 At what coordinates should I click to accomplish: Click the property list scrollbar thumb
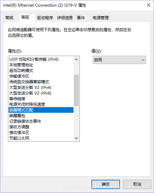[76, 90]
